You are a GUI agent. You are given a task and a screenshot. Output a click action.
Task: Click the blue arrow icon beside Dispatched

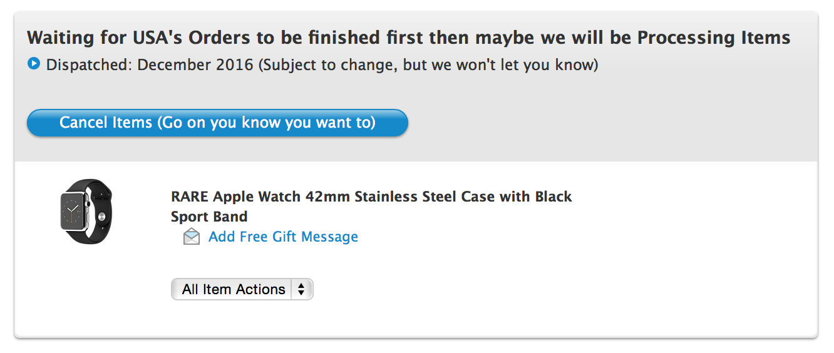34,64
